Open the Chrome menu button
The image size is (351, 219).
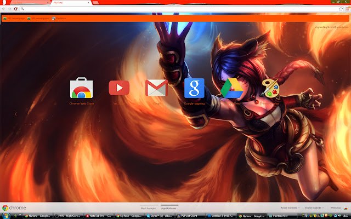347,9
